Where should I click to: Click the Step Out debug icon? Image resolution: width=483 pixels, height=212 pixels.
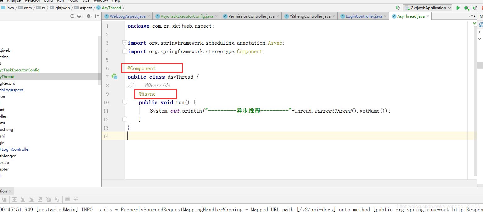(x=40, y=199)
